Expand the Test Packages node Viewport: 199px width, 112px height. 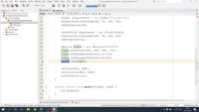click(4, 30)
